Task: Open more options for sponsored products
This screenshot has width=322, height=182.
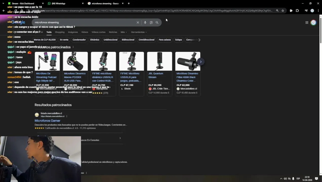Action: pos(73,47)
